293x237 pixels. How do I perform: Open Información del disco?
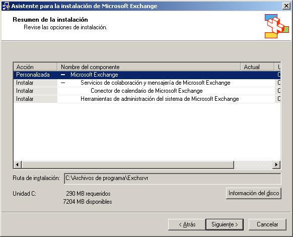point(254,193)
